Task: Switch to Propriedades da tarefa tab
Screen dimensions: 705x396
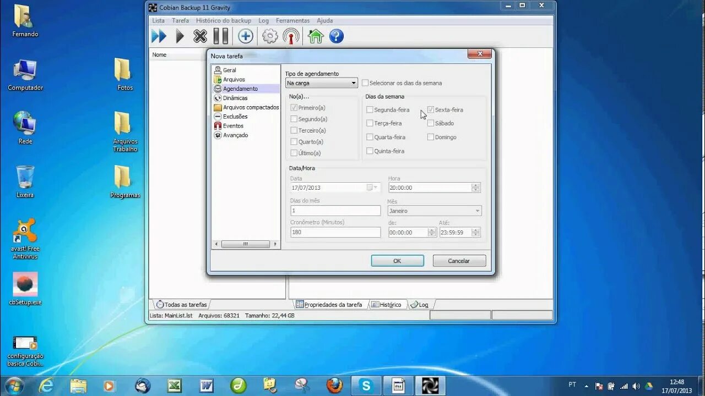Action: [x=329, y=304]
